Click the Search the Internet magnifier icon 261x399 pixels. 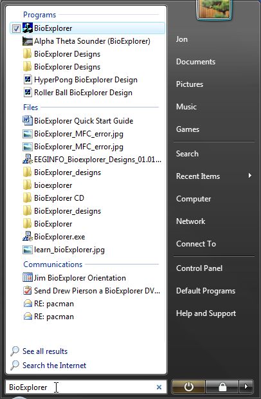(15, 365)
